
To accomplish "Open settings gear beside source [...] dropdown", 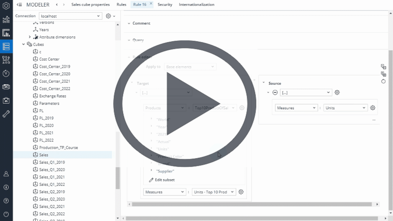I will click(337, 92).
